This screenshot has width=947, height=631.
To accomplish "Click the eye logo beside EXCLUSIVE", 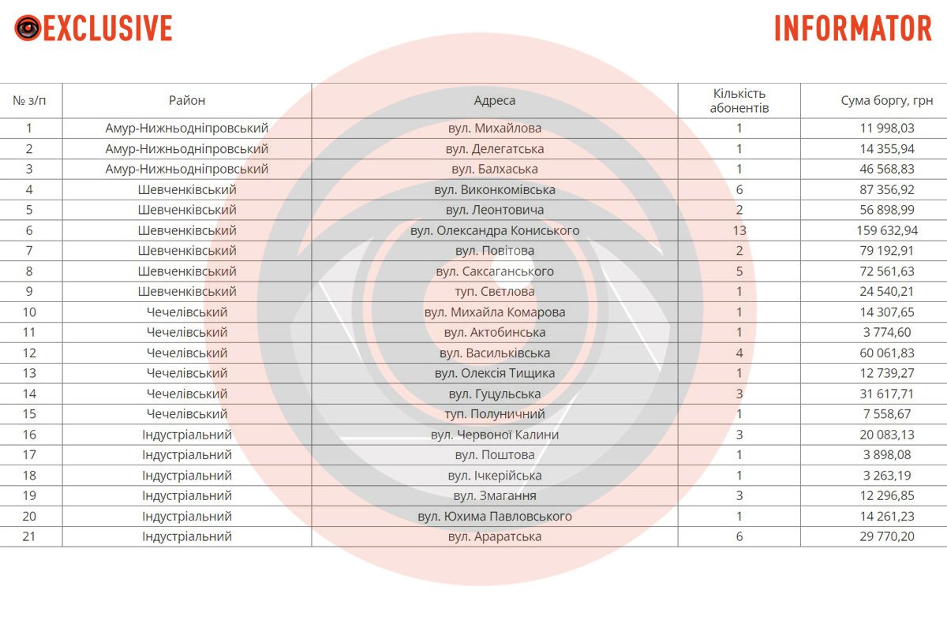I will point(28,28).
